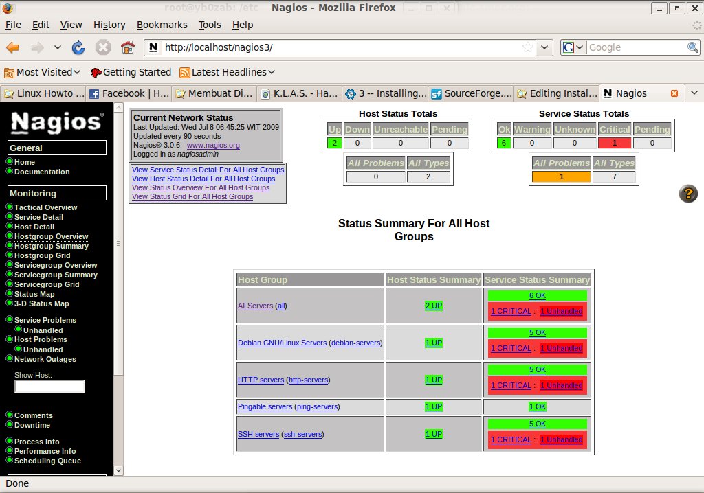Viewport: 704px width, 493px height.
Task: Click the green 2 UP status for All Servers
Action: tap(434, 306)
